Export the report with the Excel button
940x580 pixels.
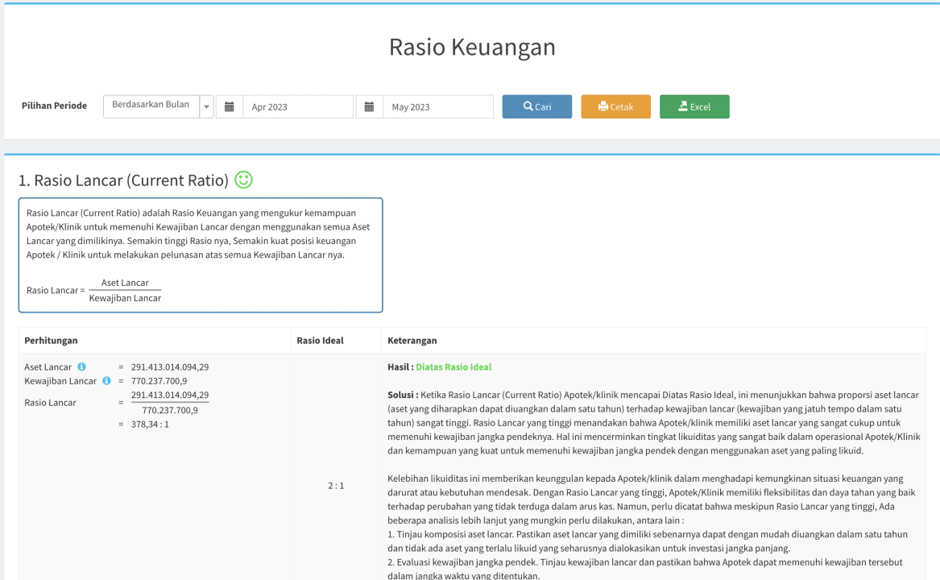click(x=694, y=107)
